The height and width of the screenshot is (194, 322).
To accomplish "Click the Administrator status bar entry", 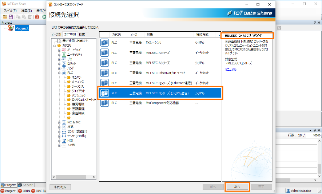I will click(299, 191).
